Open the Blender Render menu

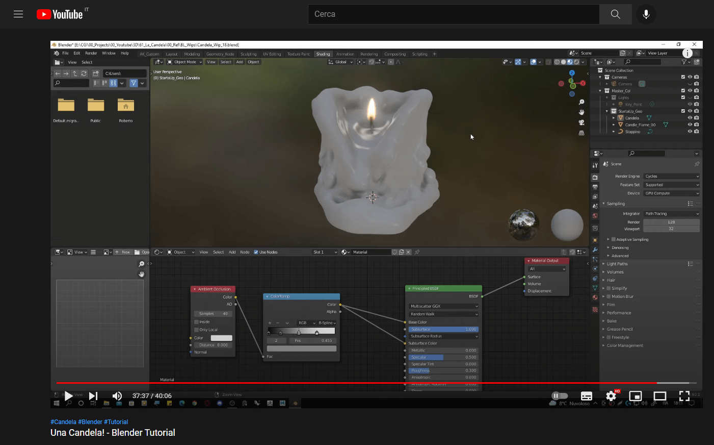[x=91, y=53]
